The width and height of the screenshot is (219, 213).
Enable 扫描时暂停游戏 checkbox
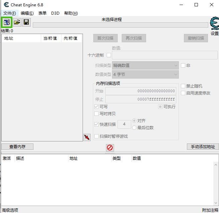(x=96, y=136)
